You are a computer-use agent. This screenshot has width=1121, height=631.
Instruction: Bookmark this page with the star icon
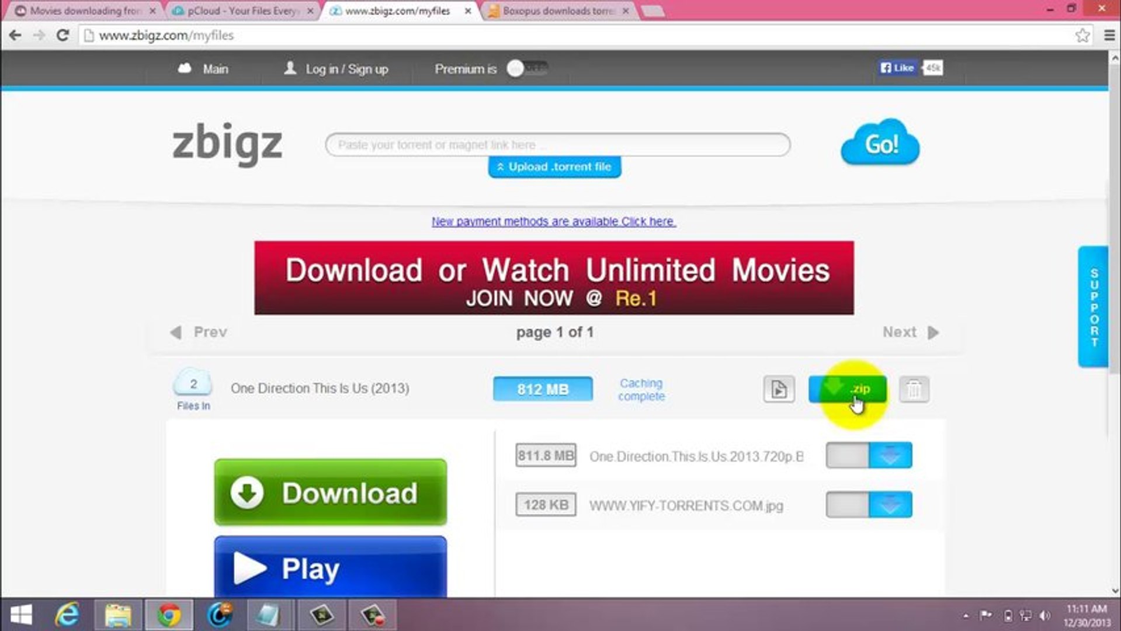[1082, 36]
